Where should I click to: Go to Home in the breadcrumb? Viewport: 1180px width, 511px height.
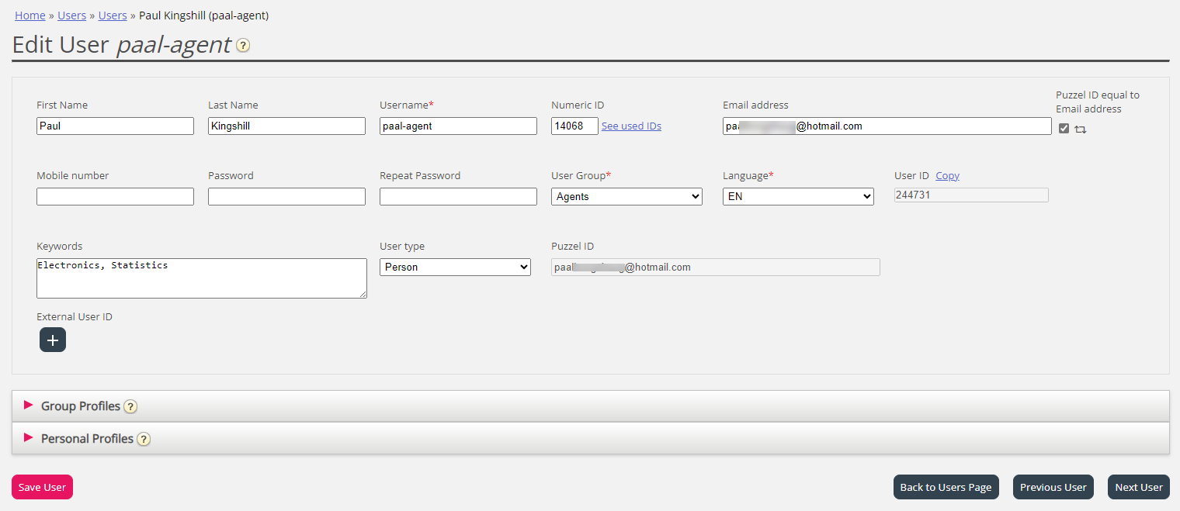coord(30,16)
